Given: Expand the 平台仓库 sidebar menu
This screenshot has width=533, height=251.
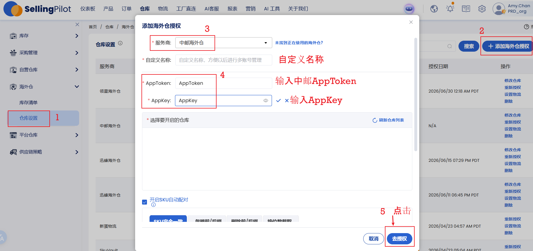Looking at the screenshot, I should tap(77, 135).
